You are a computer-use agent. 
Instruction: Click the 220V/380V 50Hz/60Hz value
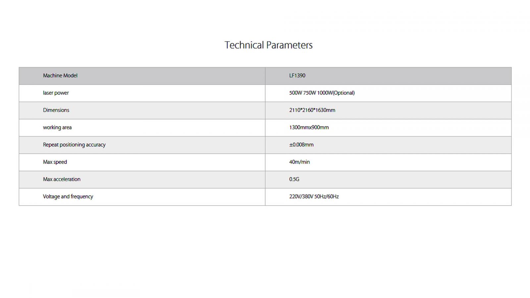pos(314,197)
